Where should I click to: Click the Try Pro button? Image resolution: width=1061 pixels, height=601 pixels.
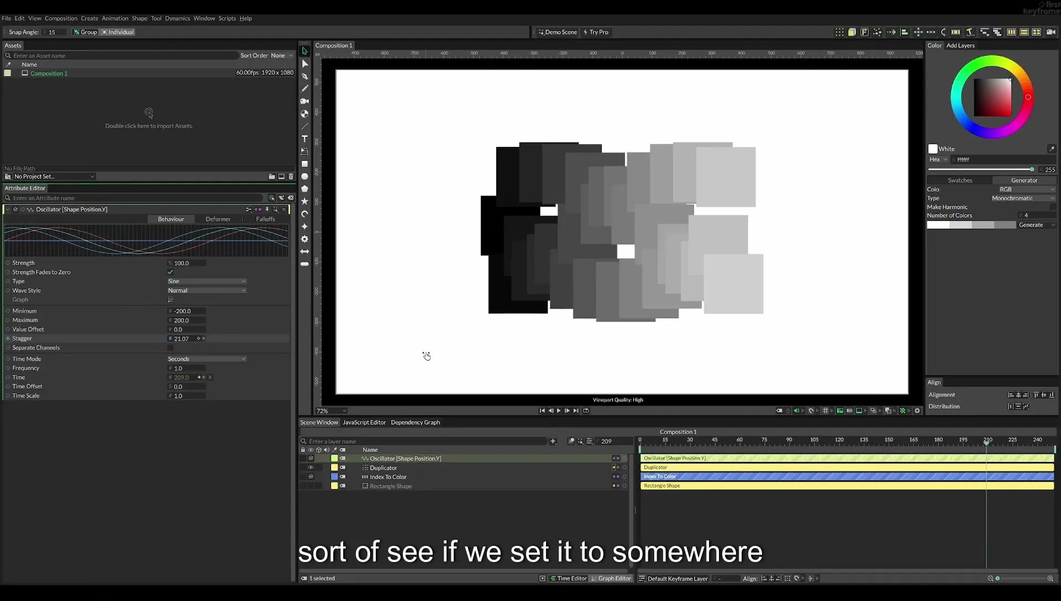click(x=596, y=32)
